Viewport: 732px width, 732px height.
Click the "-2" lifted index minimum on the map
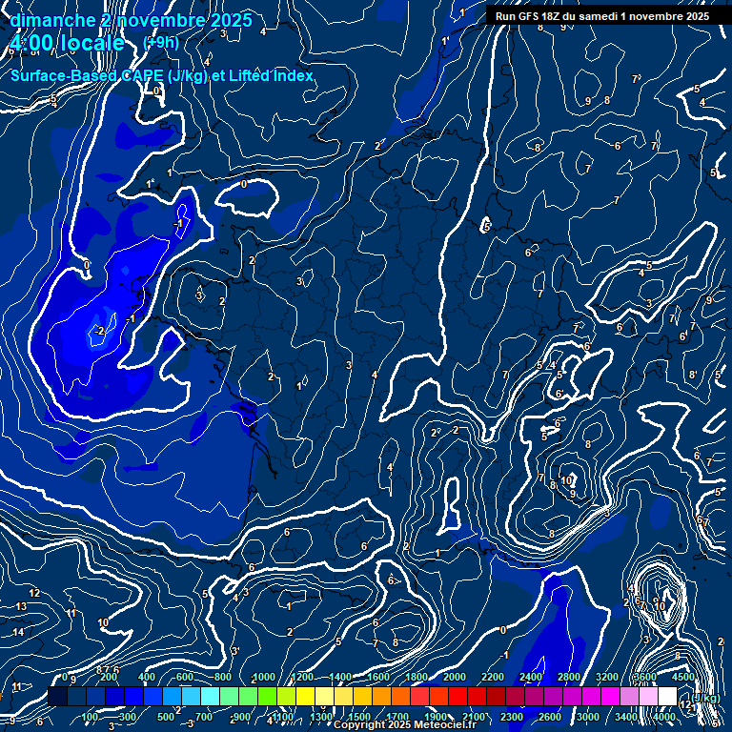99,331
